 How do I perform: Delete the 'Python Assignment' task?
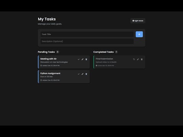tap(86, 74)
